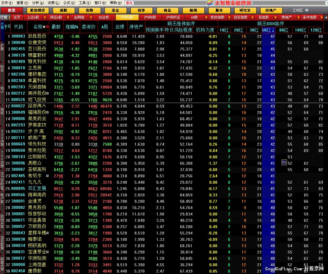Click the 大智慧 logo icon in the title bar
Screen dimensions: 328x274
point(210,3)
